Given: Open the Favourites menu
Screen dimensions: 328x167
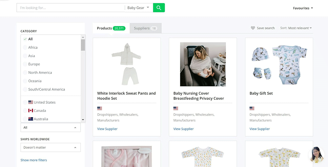Looking at the screenshot, I should pos(303,8).
